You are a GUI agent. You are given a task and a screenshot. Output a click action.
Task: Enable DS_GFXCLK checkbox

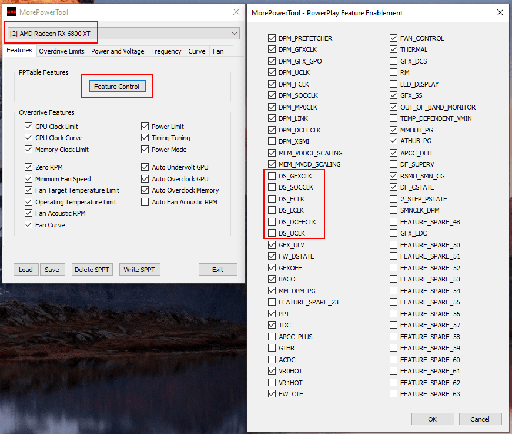(x=272, y=176)
